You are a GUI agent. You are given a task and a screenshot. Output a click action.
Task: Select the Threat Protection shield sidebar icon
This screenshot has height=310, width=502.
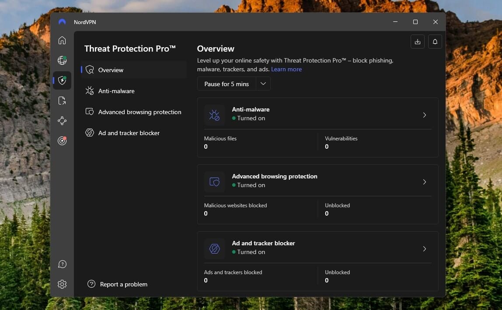(x=62, y=80)
